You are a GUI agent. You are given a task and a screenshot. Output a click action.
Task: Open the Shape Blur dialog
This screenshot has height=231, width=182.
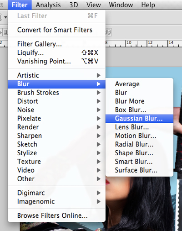click(x=139, y=153)
